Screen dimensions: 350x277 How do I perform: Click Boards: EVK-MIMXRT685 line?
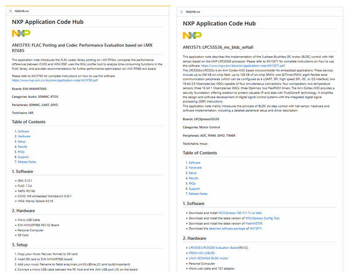coord(29,89)
